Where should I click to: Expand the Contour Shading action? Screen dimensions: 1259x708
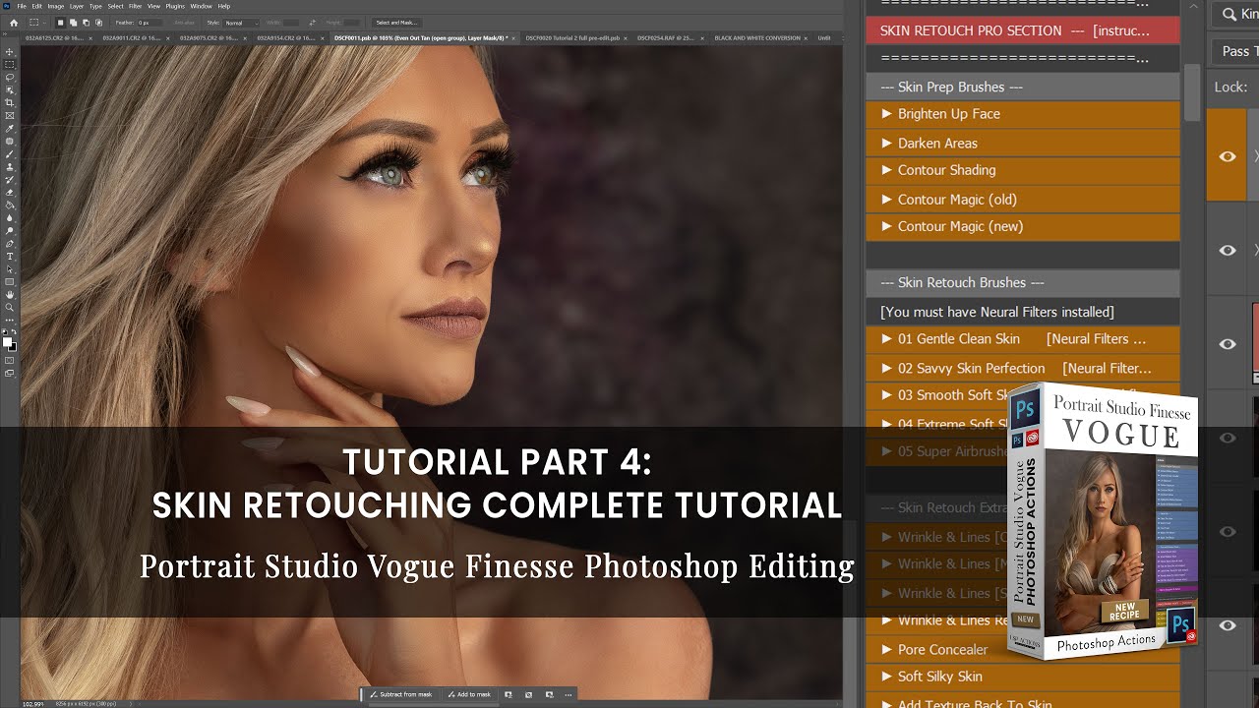click(x=887, y=170)
